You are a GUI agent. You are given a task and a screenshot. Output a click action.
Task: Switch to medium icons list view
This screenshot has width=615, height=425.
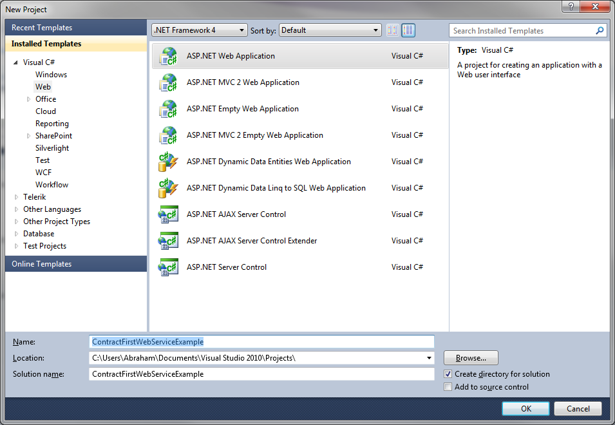(x=408, y=30)
